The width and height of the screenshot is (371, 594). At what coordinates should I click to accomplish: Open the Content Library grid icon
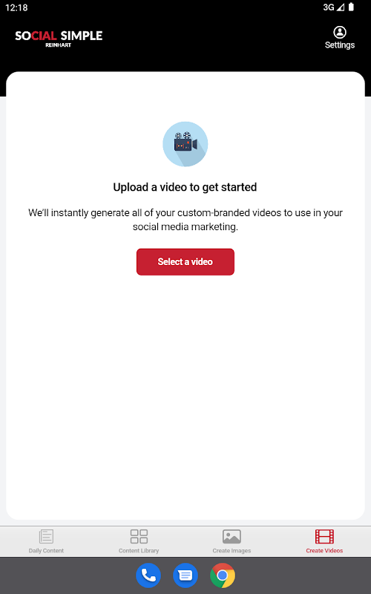pyautogui.click(x=139, y=536)
